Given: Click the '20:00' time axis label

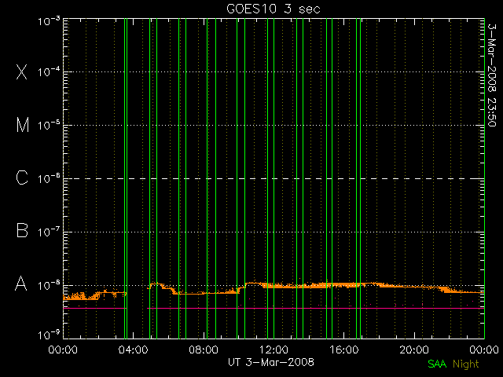Looking at the screenshot, I should tap(414, 350).
